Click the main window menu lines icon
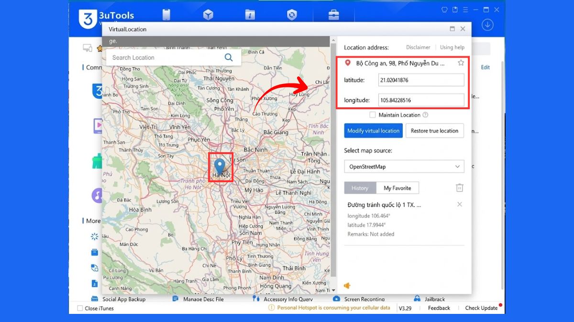574x322 pixels. (465, 9)
